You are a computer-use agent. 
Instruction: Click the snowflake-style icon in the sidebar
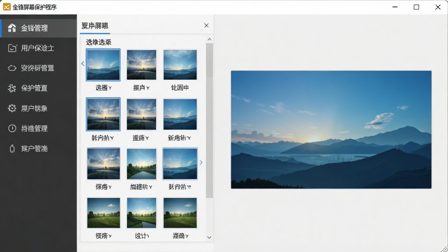[12, 88]
